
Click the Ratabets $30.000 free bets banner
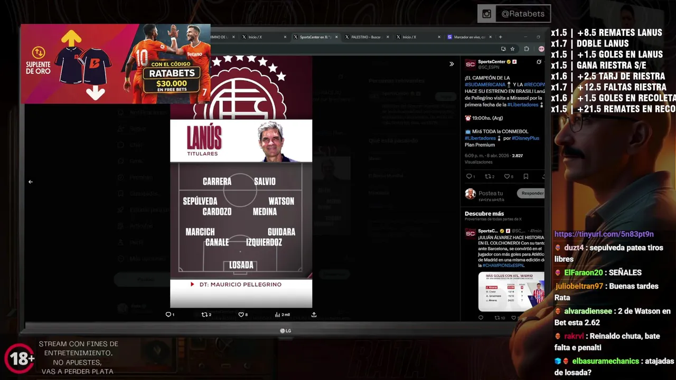[x=115, y=64]
